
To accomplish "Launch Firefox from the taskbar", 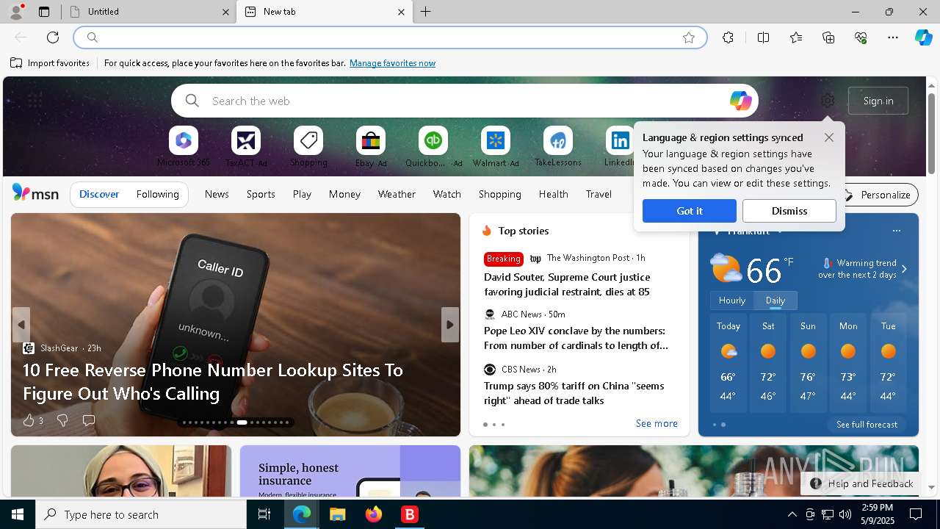I will coord(374,514).
